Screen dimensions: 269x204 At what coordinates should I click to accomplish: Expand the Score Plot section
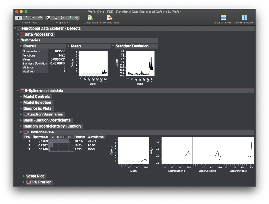point(24,176)
